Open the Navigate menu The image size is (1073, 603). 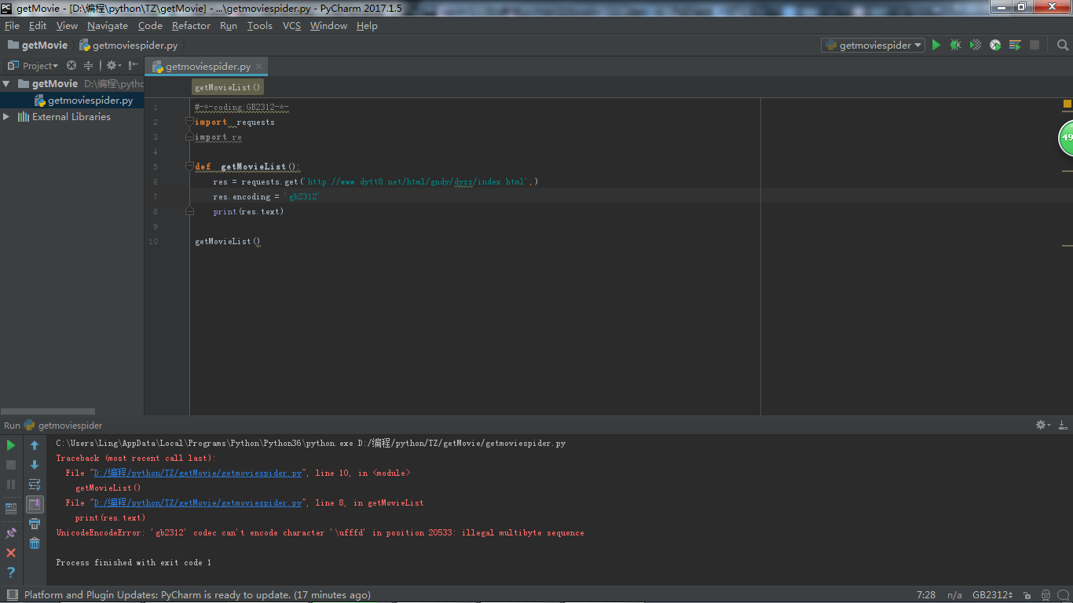pos(107,26)
